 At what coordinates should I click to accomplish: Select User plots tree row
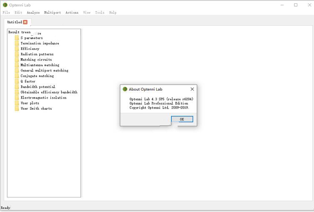(x=30, y=103)
